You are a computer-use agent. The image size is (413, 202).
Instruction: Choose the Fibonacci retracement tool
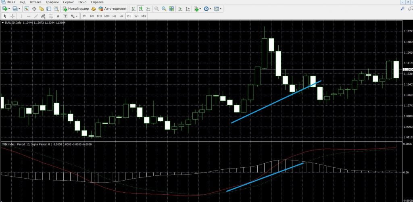[x=51, y=16]
